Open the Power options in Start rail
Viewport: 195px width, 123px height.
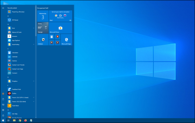tap(3, 115)
